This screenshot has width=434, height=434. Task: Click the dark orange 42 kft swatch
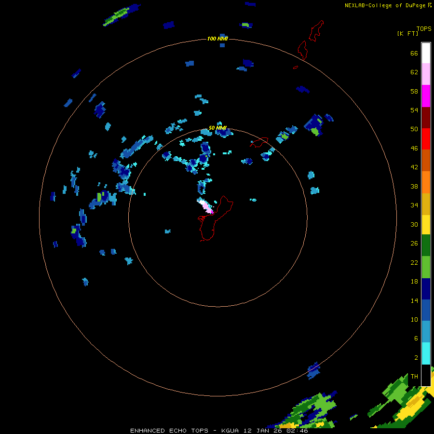426,160
